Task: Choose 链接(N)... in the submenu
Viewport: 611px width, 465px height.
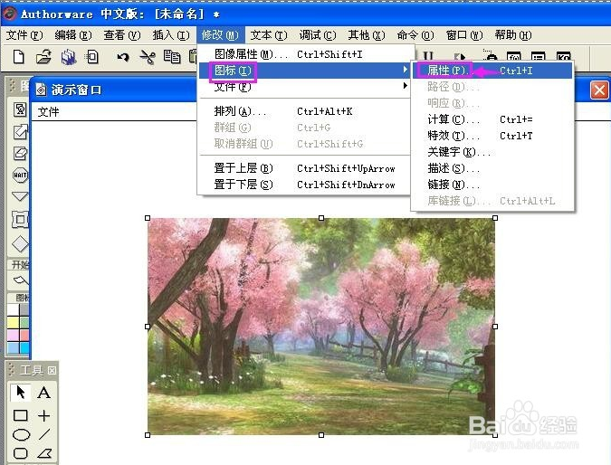Action: (x=492, y=185)
